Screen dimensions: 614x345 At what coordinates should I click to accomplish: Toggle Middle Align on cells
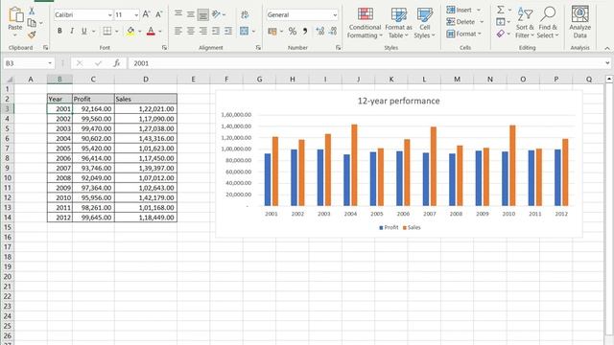coord(190,14)
